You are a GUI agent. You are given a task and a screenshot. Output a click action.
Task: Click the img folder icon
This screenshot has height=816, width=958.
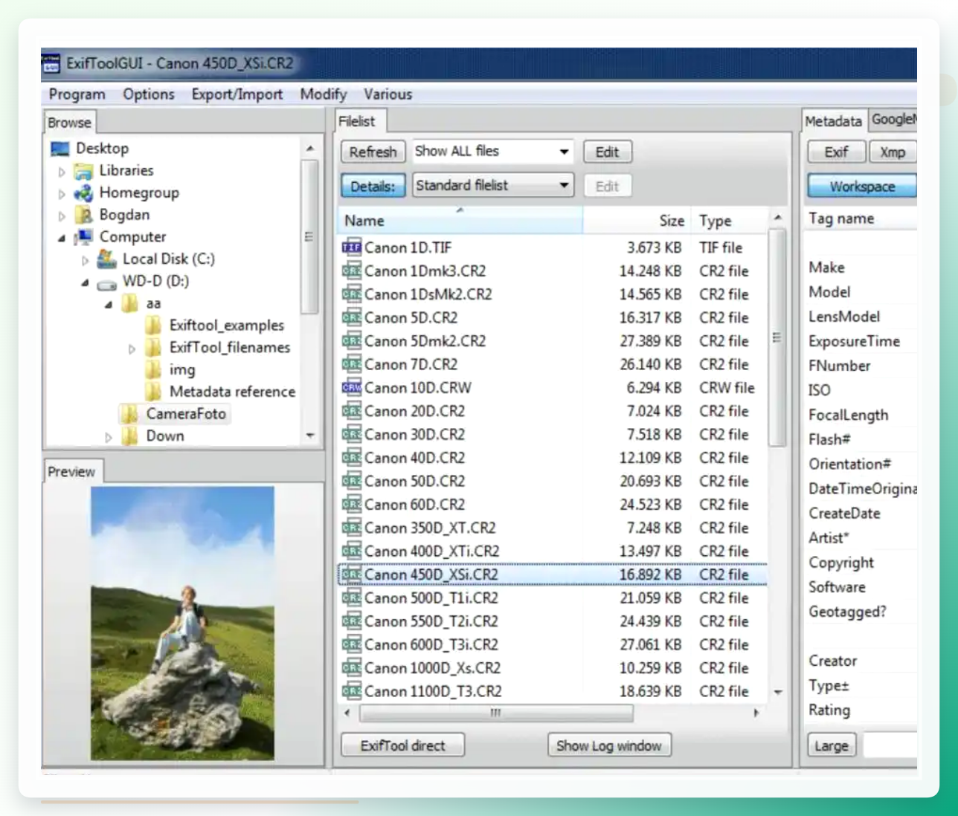pyautogui.click(x=153, y=369)
